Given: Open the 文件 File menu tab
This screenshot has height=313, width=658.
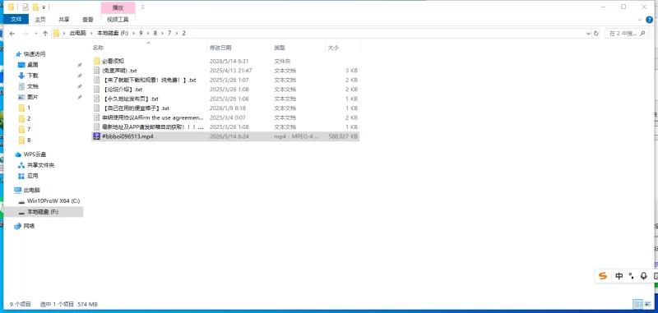Looking at the screenshot, I should click(16, 19).
